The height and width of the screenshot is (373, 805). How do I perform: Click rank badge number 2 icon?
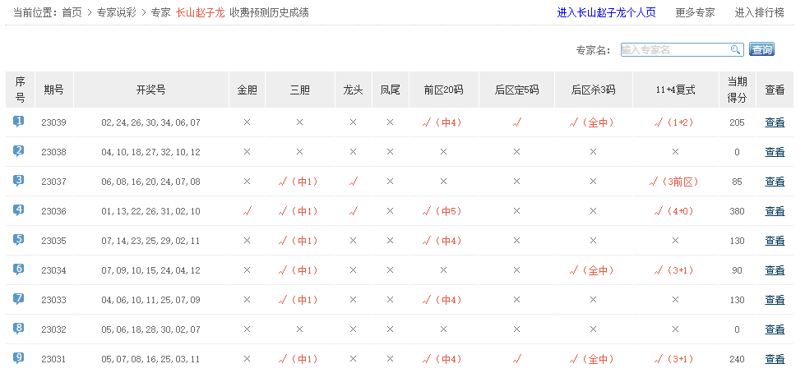[x=19, y=151]
